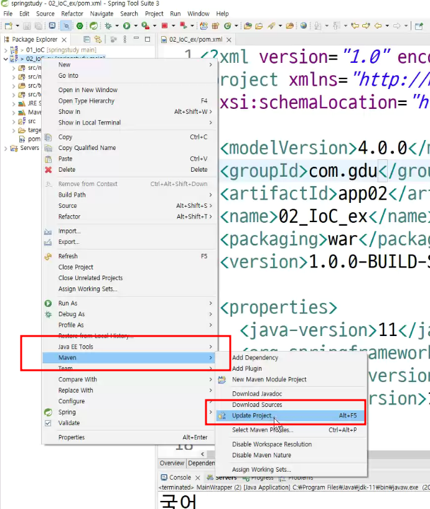Image resolution: width=430 pixels, height=509 pixels.
Task: Click the editor horizontal scrollbar left arrow
Action: click(202, 454)
